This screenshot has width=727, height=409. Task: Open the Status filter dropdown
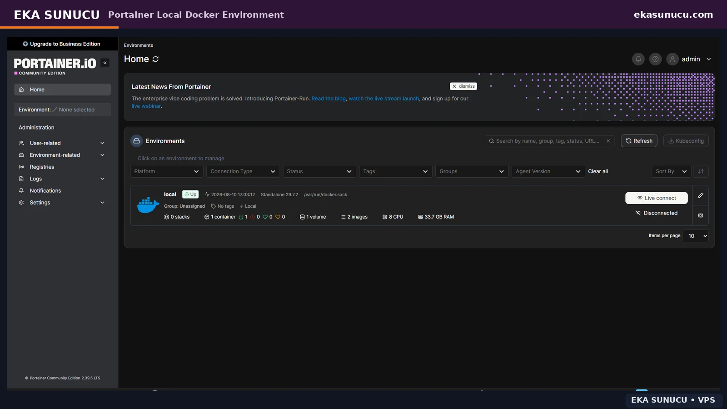point(319,171)
